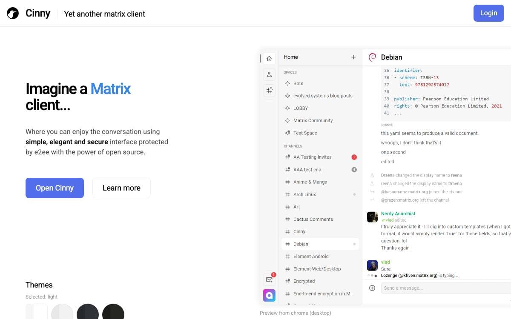Image resolution: width=511 pixels, height=319 pixels.
Task: Click the Send a message input field
Action: (446, 288)
